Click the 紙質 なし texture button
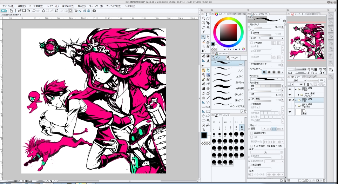The image size is (338, 184). pos(265,152)
